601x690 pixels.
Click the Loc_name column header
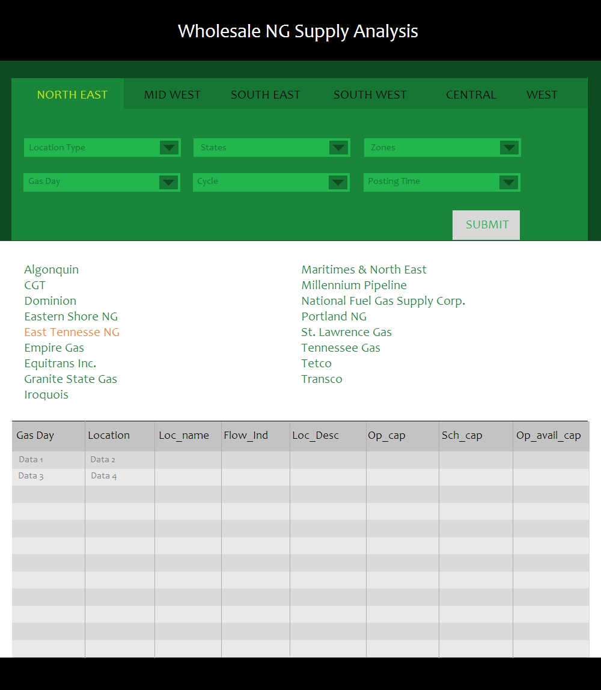(188, 436)
